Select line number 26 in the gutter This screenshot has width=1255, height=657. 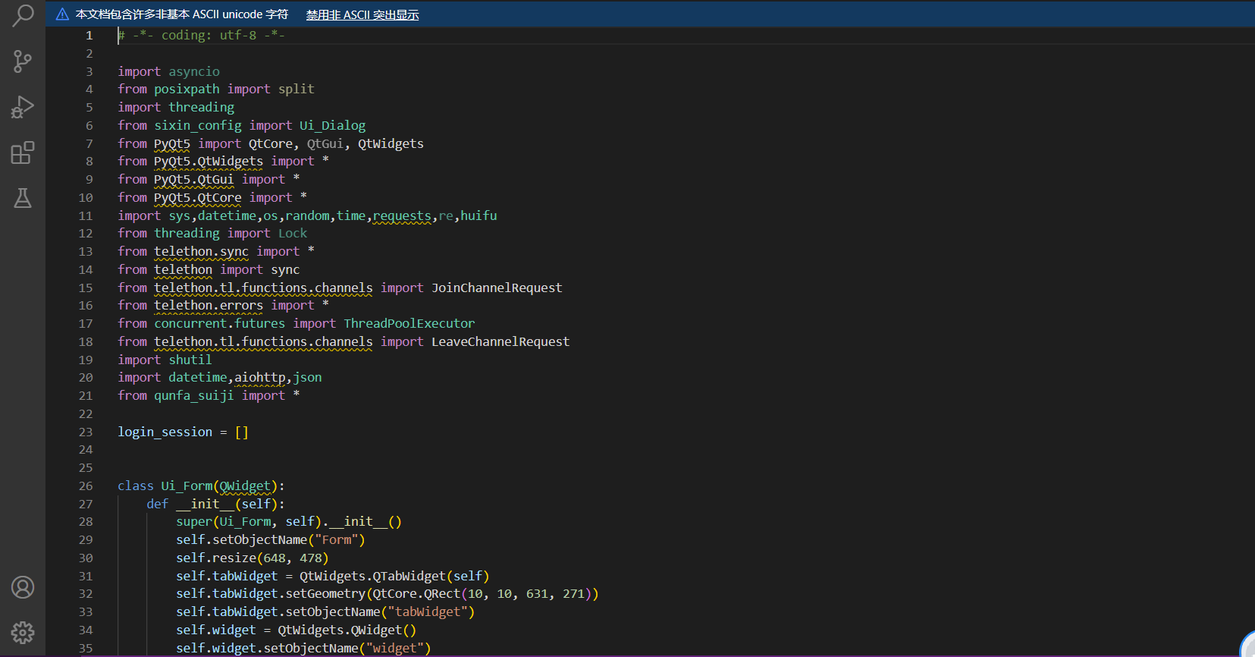tap(86, 486)
